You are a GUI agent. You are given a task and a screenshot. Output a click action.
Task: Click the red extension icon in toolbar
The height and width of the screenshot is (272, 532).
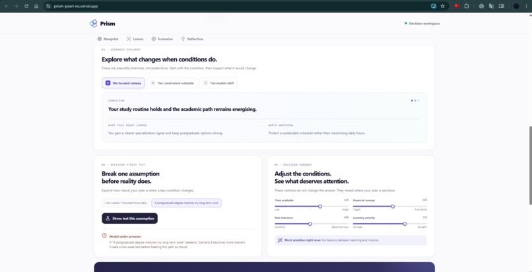(x=456, y=6)
